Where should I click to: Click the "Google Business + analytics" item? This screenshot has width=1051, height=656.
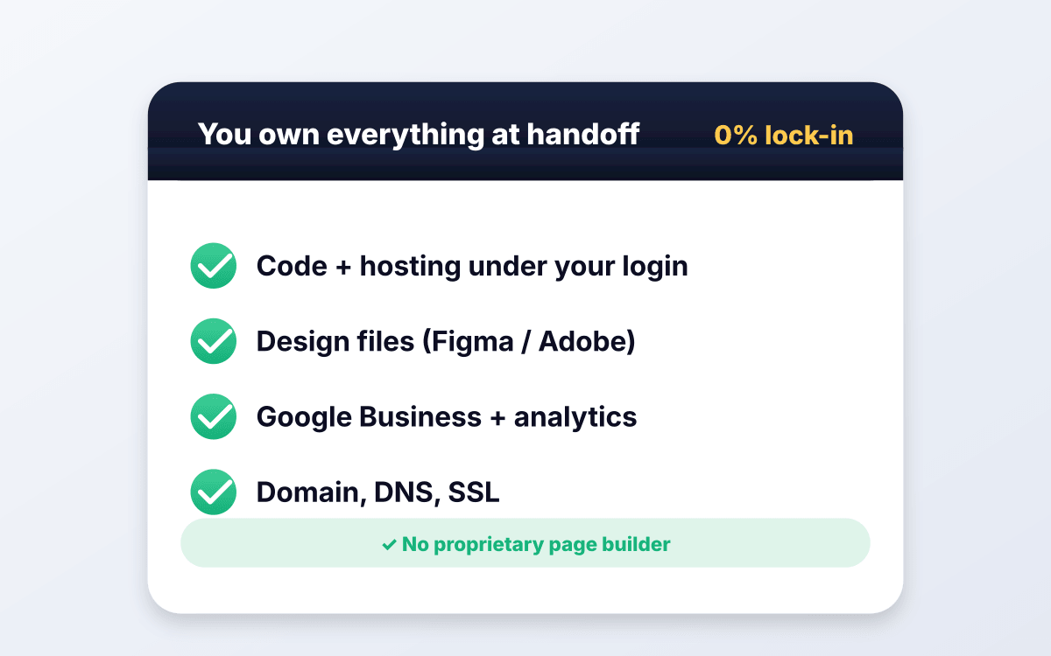[447, 416]
